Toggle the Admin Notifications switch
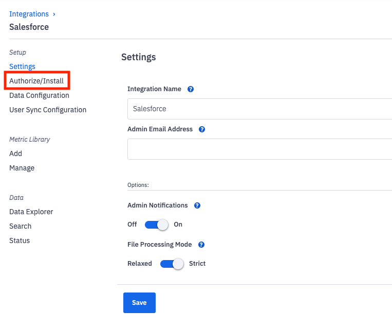The height and width of the screenshot is (327, 392). tap(157, 225)
